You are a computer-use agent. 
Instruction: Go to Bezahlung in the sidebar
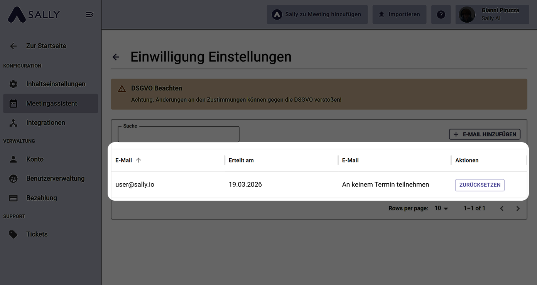(41, 198)
